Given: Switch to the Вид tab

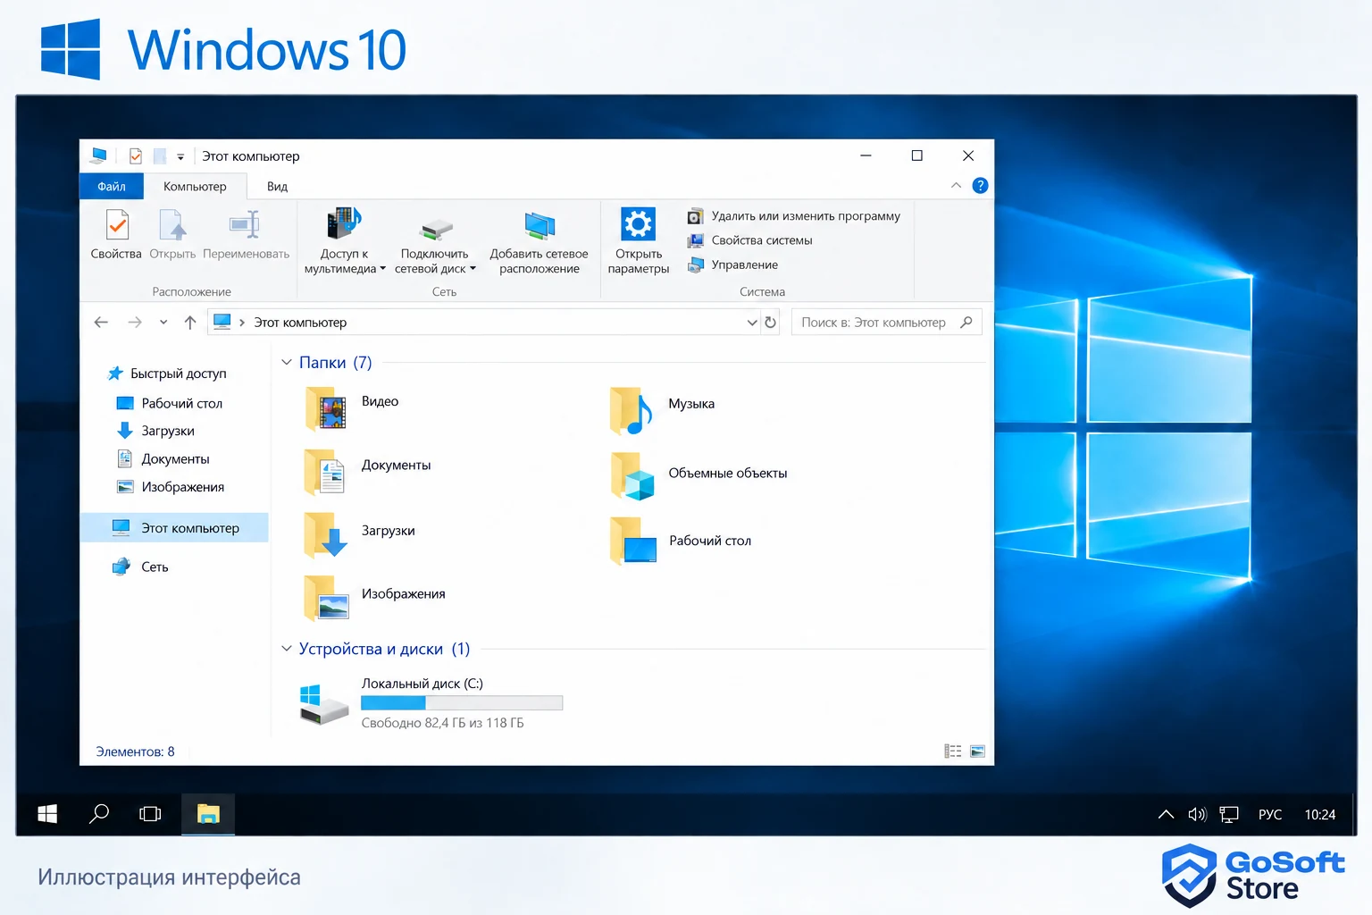Looking at the screenshot, I should coord(277,186).
